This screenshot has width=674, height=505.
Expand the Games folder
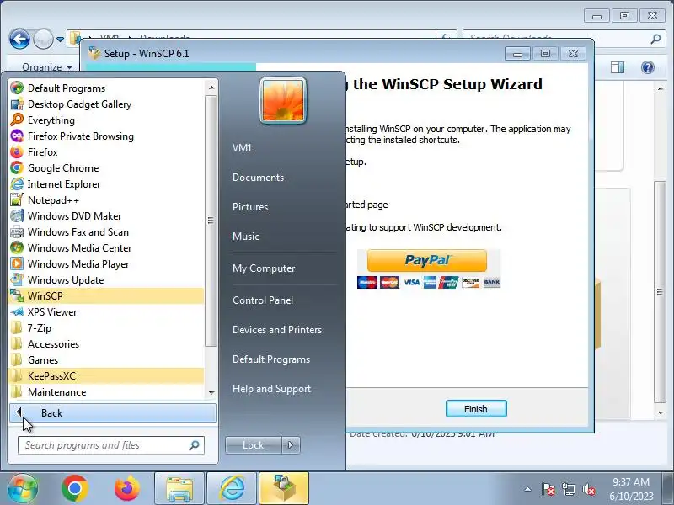point(106,360)
